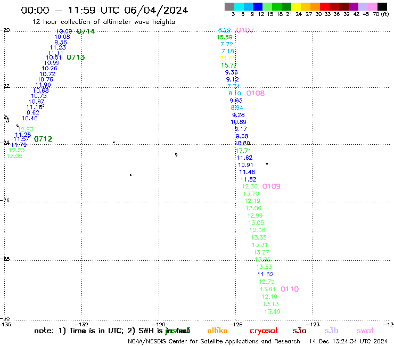Select the 0110 time marker
This screenshot has height=346, width=394.
(x=290, y=289)
